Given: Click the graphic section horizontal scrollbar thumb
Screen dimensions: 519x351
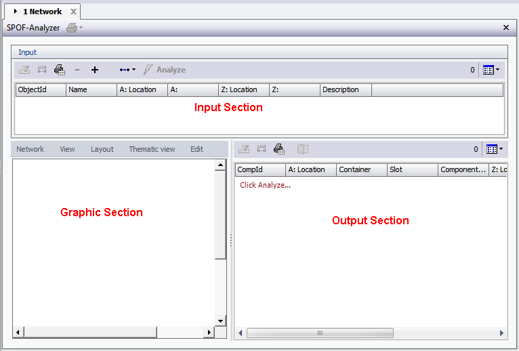Looking at the screenshot, I should point(90,332).
